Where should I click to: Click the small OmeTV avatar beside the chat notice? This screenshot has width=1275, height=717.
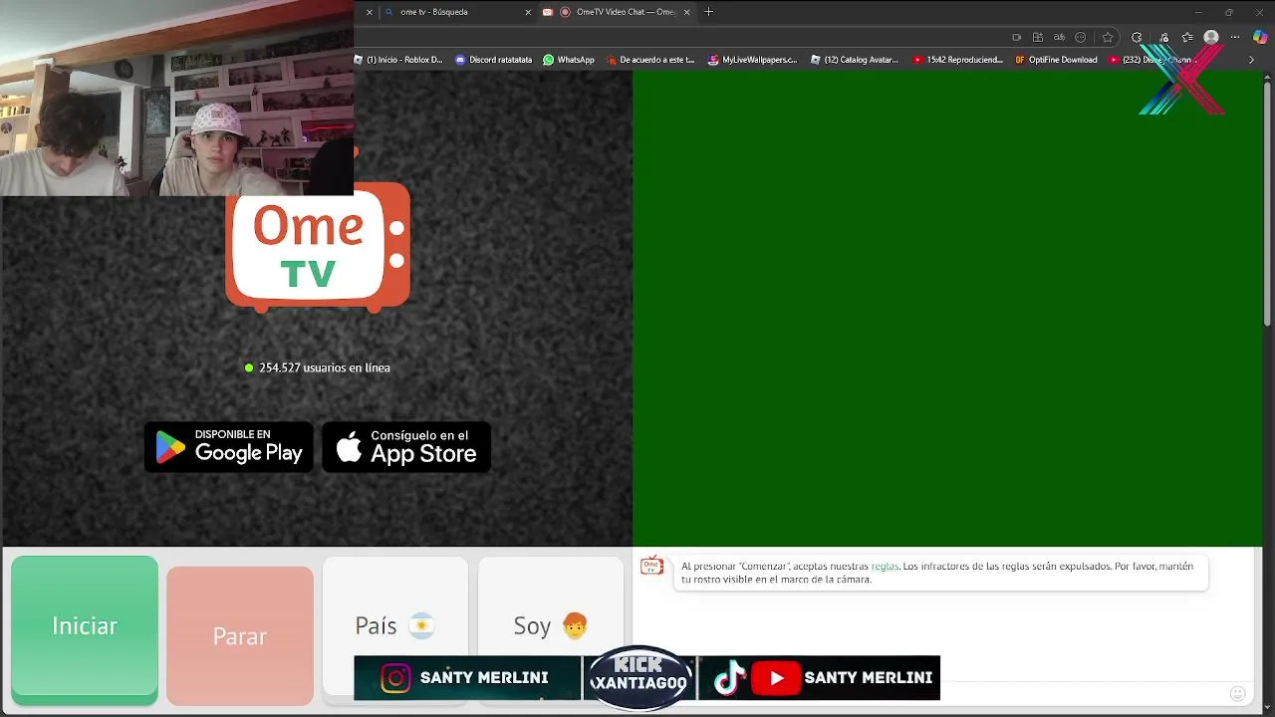[x=651, y=566]
